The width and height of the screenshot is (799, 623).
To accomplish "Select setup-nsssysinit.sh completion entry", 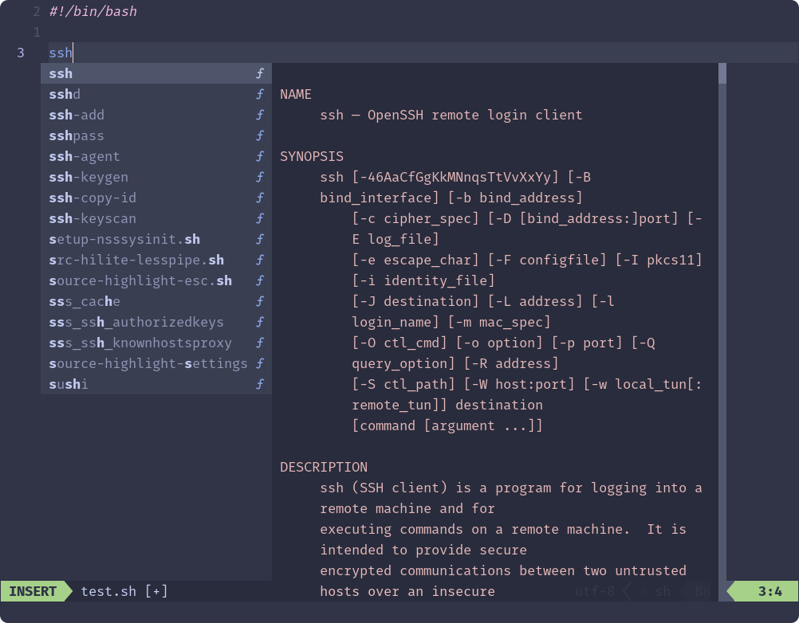I will tap(156, 239).
